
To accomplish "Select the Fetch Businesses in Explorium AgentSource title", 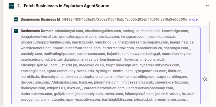I will (x=66, y=6).
